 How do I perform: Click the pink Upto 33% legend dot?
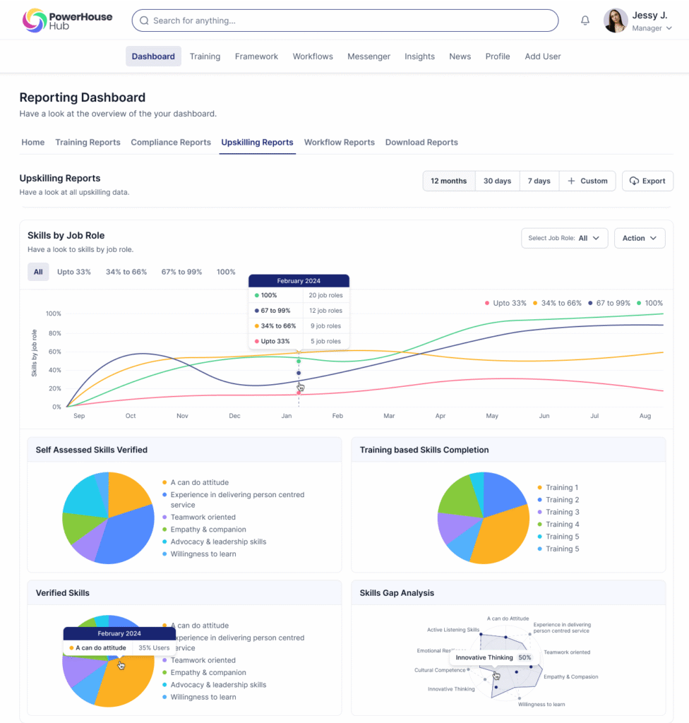pos(487,303)
